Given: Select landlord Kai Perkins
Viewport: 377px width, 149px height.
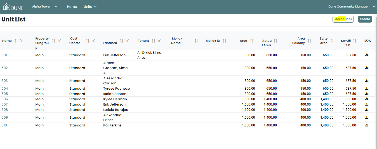Looking at the screenshot, I should pyautogui.click(x=112, y=125).
